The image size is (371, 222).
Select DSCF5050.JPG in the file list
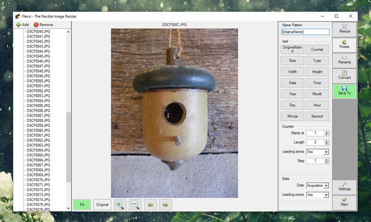[38, 81]
